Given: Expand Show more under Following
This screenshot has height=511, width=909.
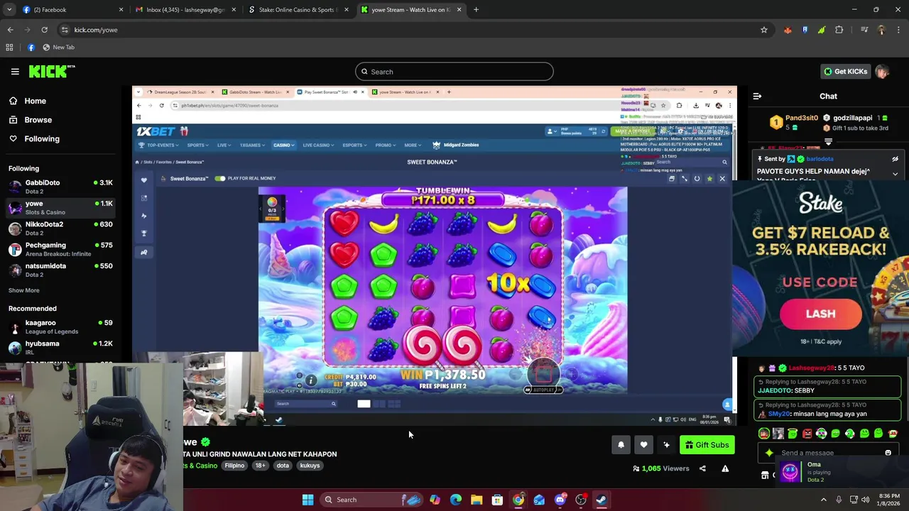Looking at the screenshot, I should coord(24,290).
